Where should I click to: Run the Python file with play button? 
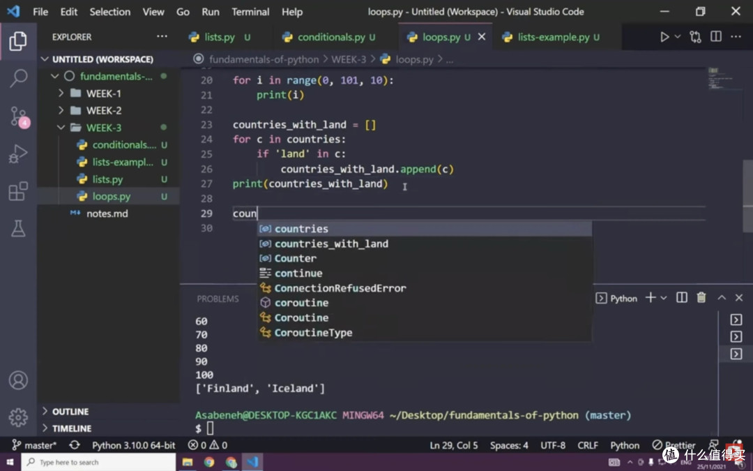click(664, 37)
